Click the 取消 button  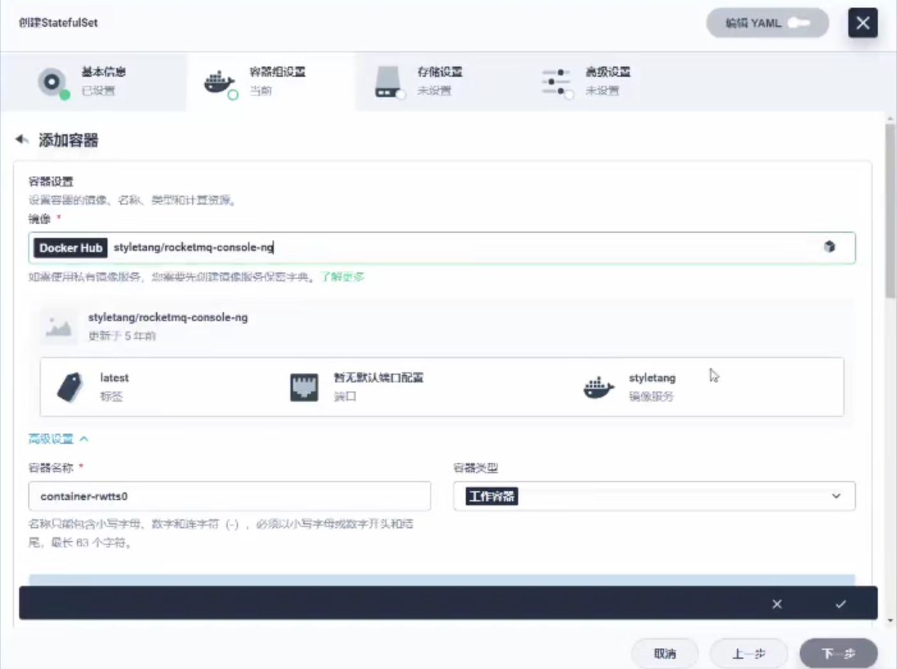point(665,654)
